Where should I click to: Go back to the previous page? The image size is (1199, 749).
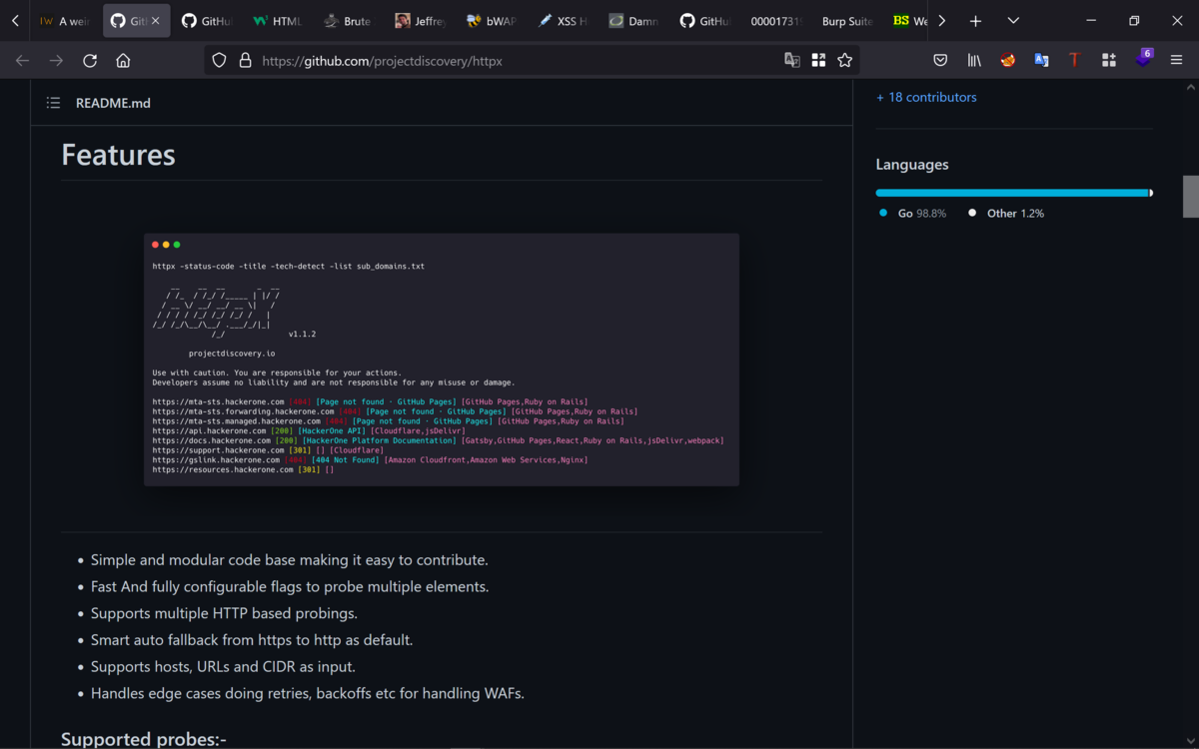22,61
